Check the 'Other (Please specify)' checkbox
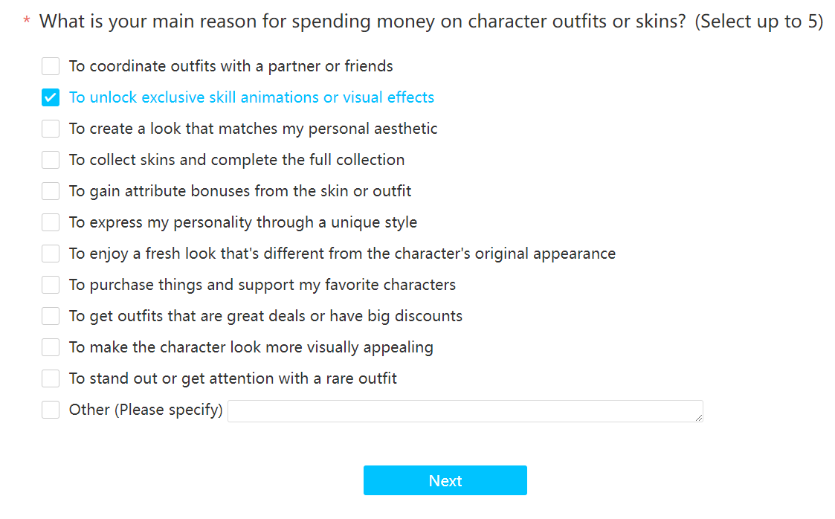The height and width of the screenshot is (519, 835). (51, 410)
